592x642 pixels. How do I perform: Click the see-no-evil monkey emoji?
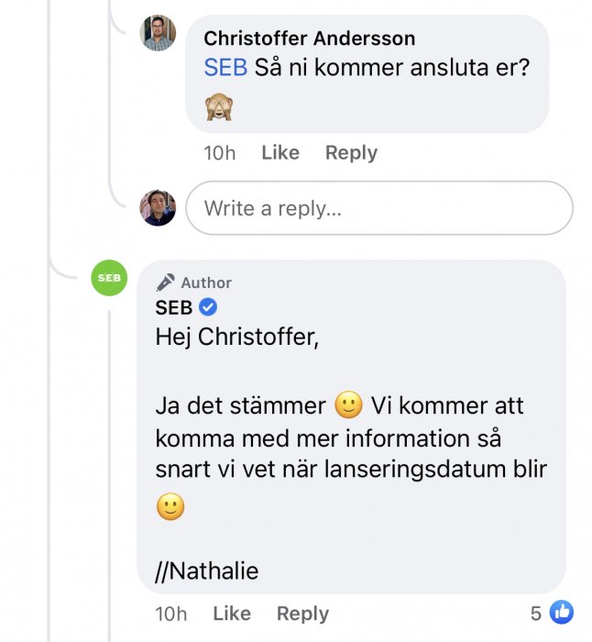220,106
